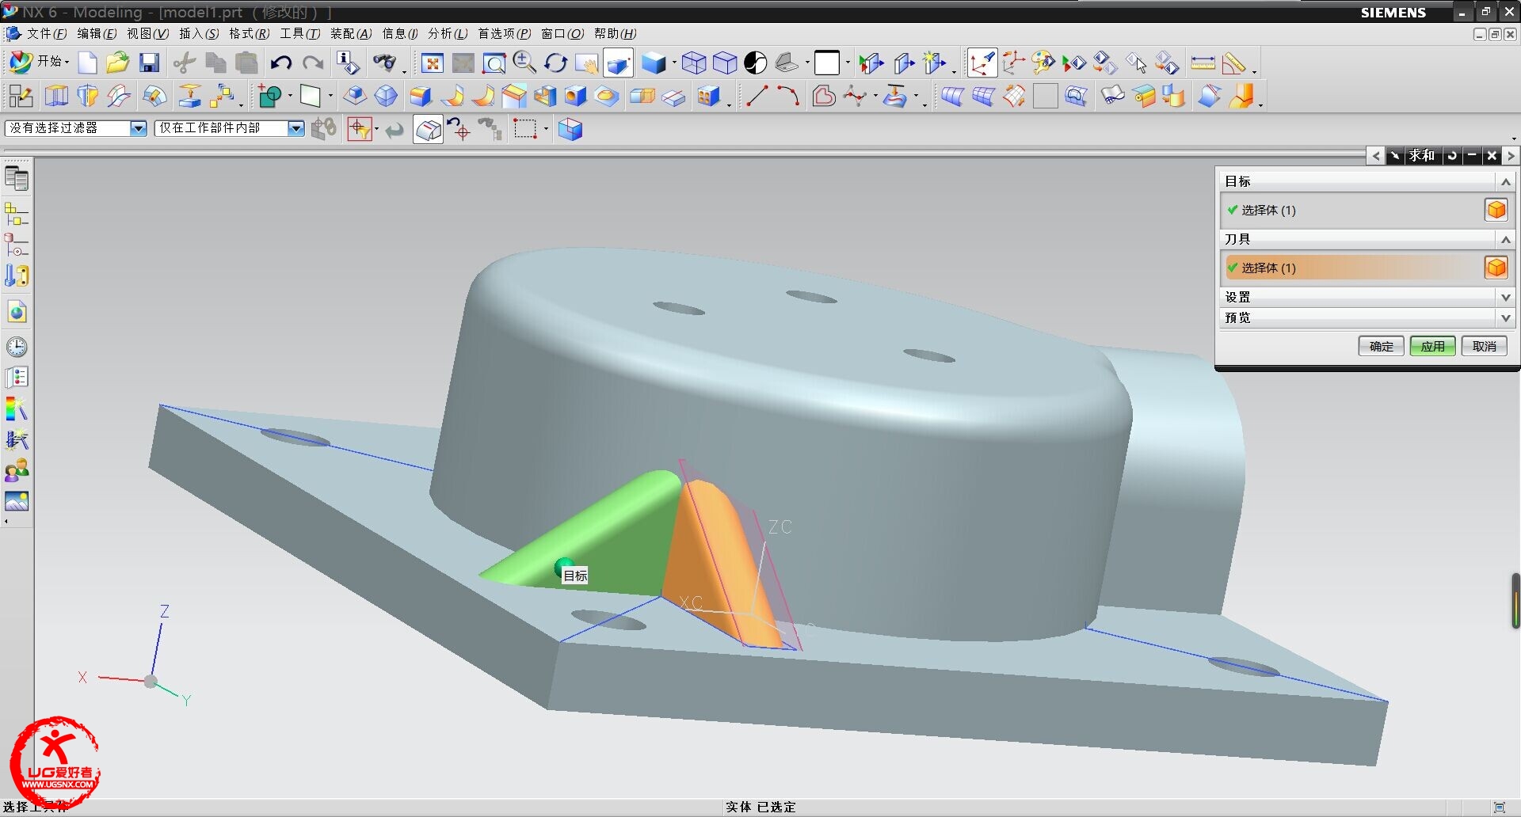Open the 文件(F) menu
Image resolution: width=1521 pixels, height=817 pixels.
(x=47, y=33)
